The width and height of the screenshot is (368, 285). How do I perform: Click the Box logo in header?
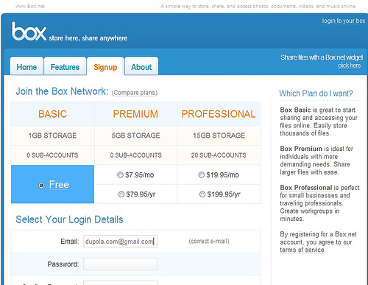[x=29, y=31]
